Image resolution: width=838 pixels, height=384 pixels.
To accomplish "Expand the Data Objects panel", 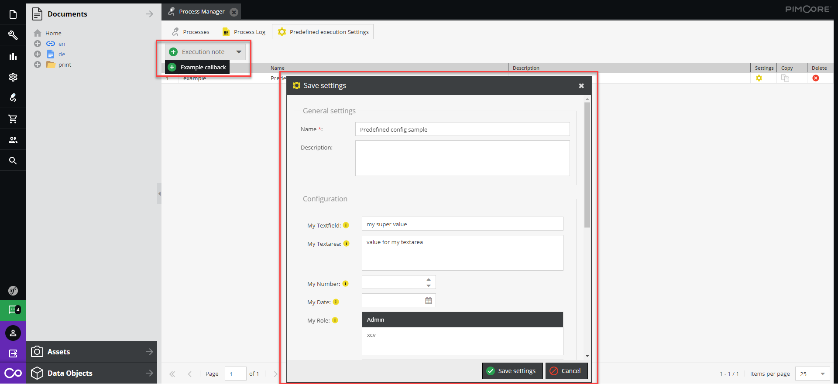I will 150,373.
